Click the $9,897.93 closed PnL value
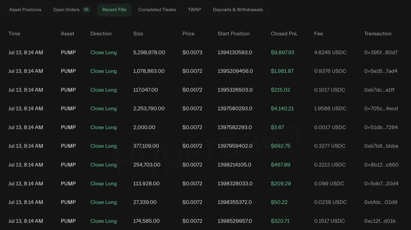The height and width of the screenshot is (230, 411). pos(283,52)
